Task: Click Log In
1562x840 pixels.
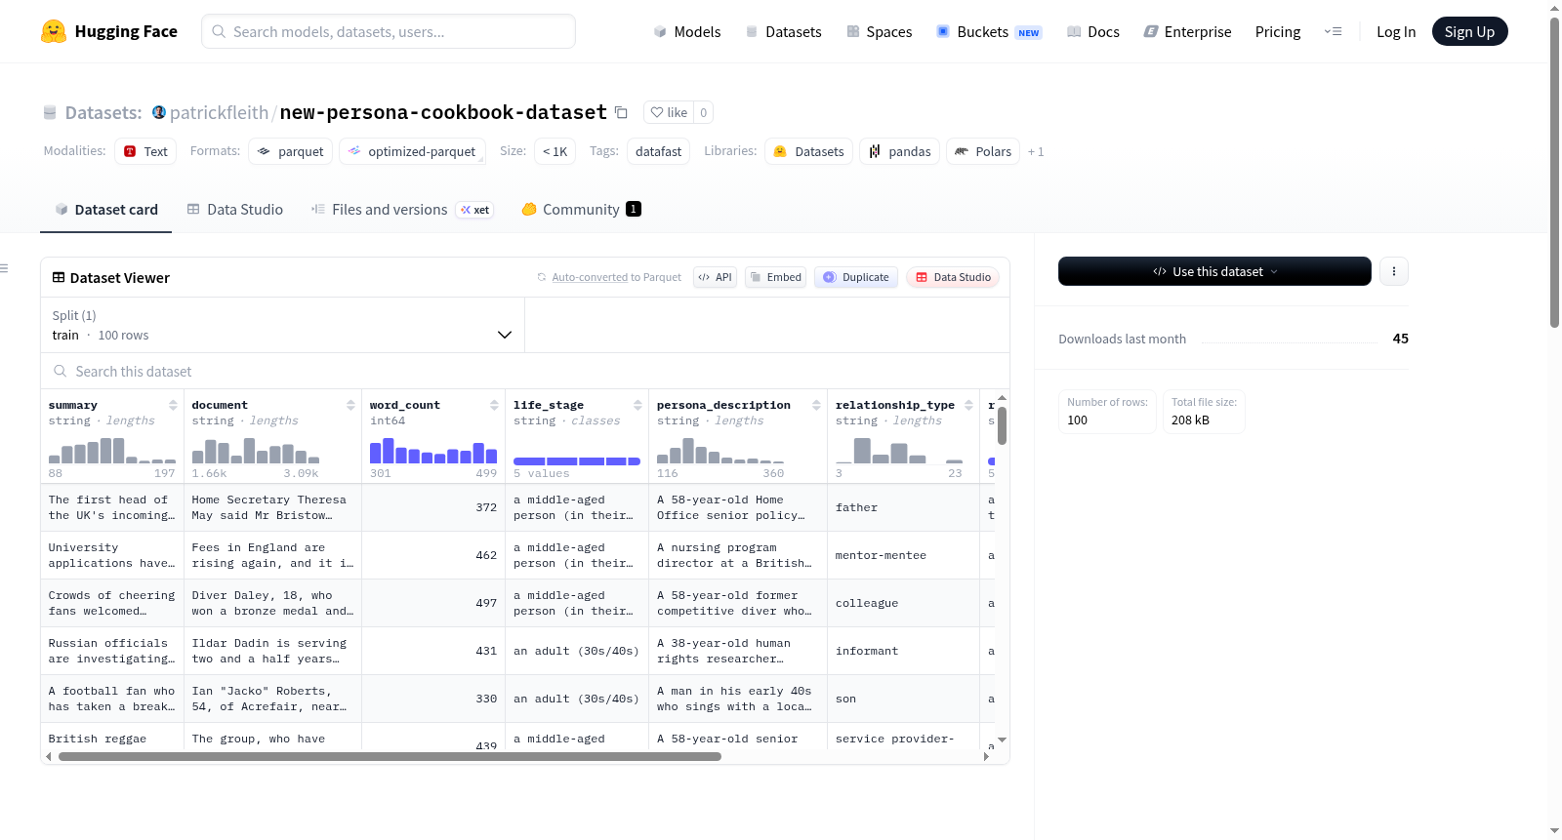Action: click(1396, 31)
